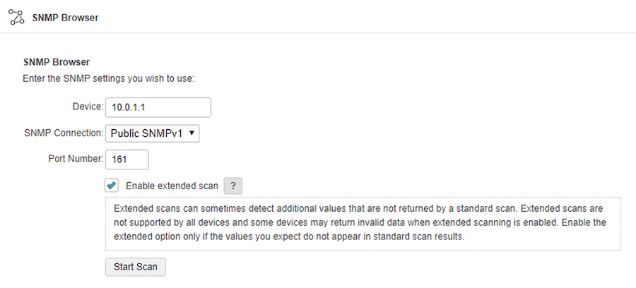Screen dimensions: 636x288
Task: Click the blue checkmark for extended scan
Action: click(111, 186)
